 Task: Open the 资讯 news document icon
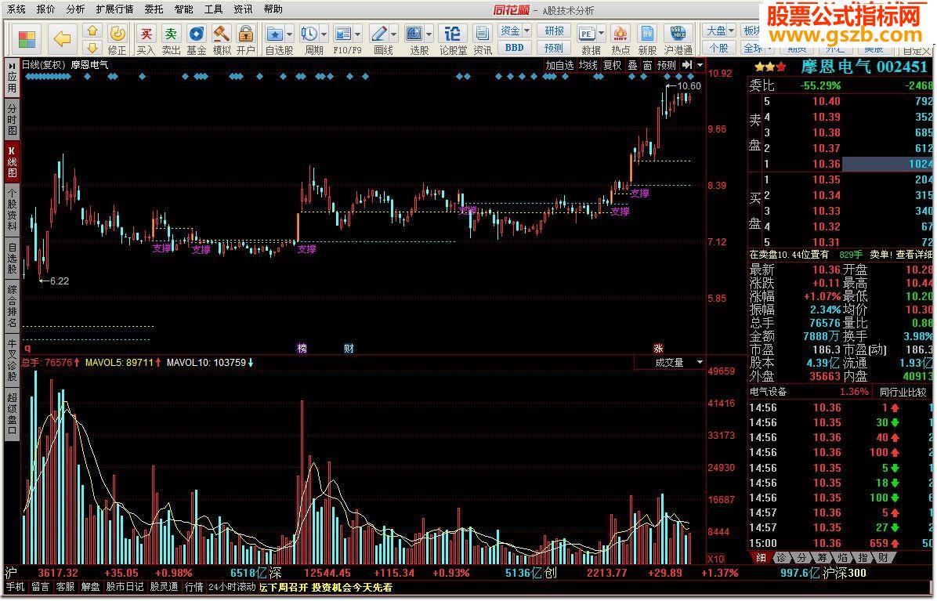pyautogui.click(x=483, y=34)
